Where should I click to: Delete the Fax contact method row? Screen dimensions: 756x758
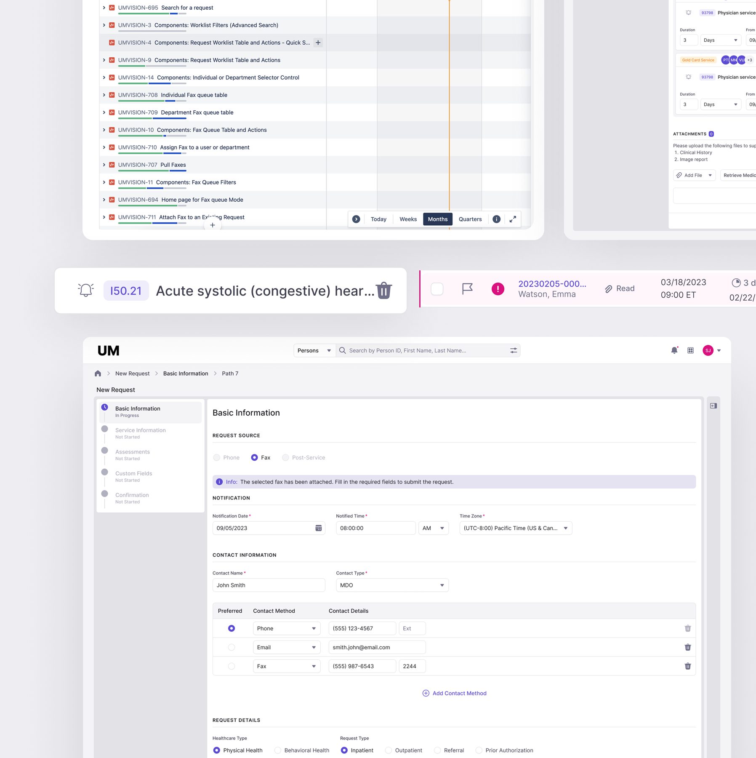[688, 666]
